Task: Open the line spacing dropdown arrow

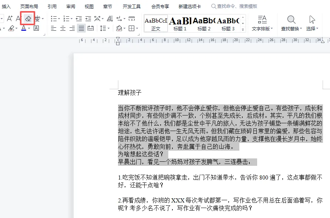Action: pos(109,28)
